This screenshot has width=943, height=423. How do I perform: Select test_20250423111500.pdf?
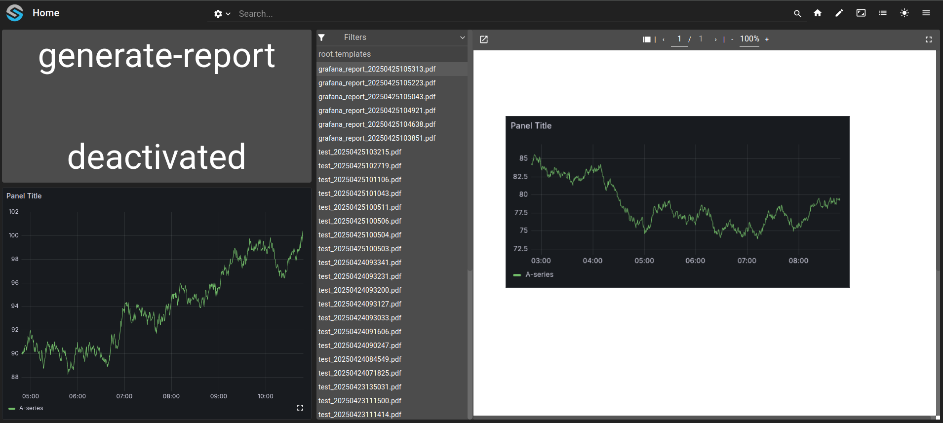point(392,401)
